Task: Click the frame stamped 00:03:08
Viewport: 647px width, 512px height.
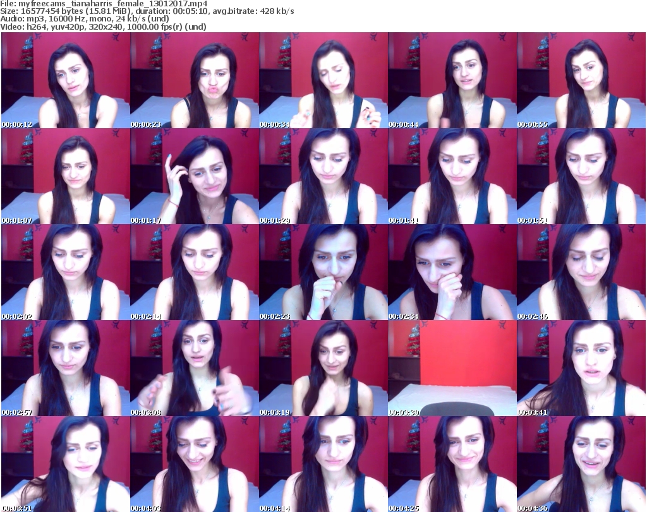Action: point(195,368)
